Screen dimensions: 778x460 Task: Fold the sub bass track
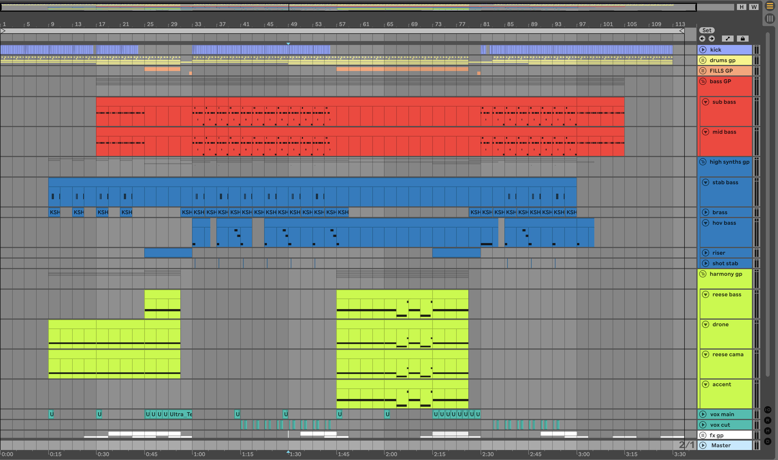click(x=706, y=102)
